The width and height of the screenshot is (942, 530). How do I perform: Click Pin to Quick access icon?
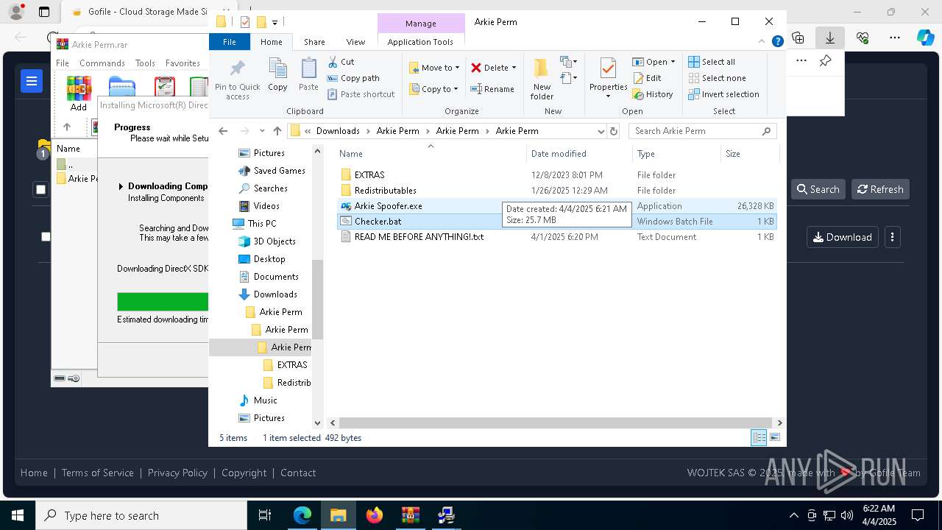[x=237, y=79]
